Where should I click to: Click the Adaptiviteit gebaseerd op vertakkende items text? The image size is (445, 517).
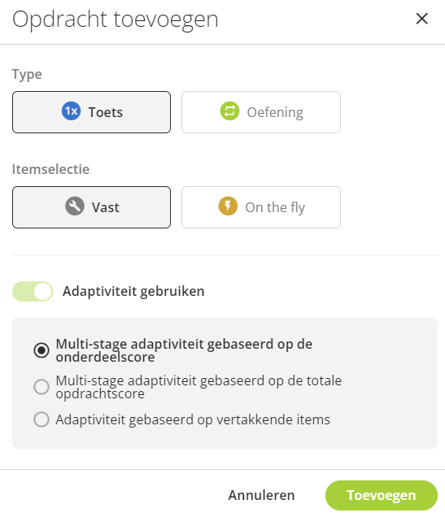pos(193,419)
